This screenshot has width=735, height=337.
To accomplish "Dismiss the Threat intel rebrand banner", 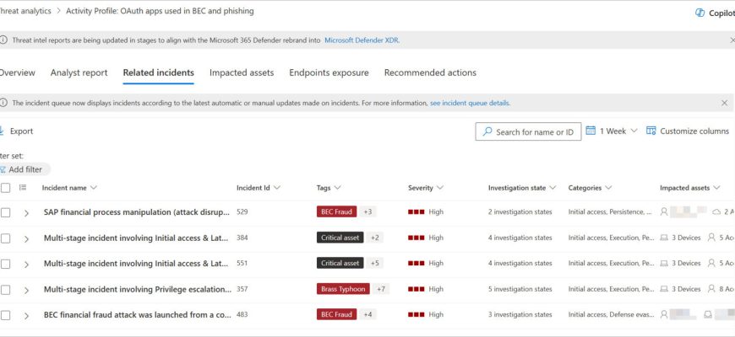I will tap(732, 40).
